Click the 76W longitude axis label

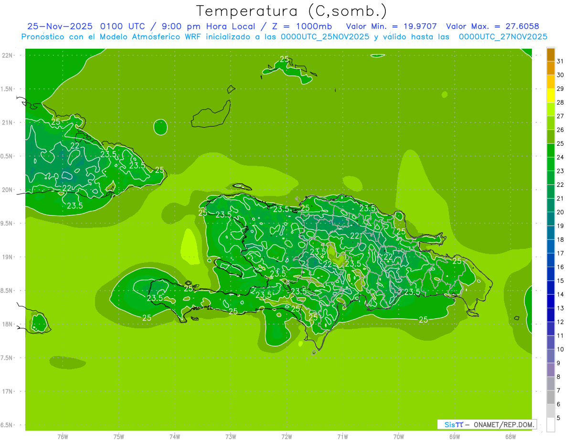tap(63, 437)
